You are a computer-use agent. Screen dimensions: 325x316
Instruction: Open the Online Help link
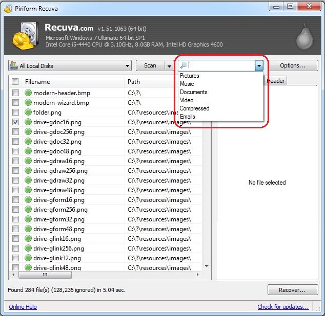23,307
